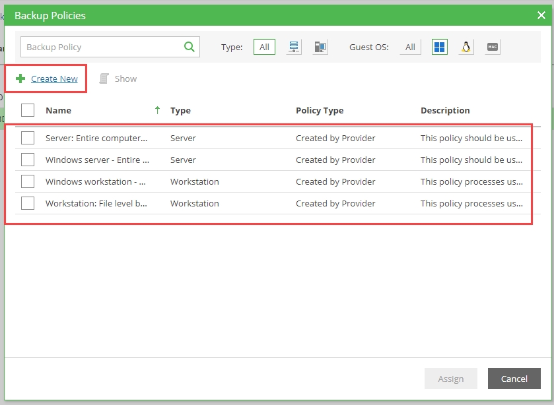Tick the Windows workstation policy checkbox

point(28,181)
